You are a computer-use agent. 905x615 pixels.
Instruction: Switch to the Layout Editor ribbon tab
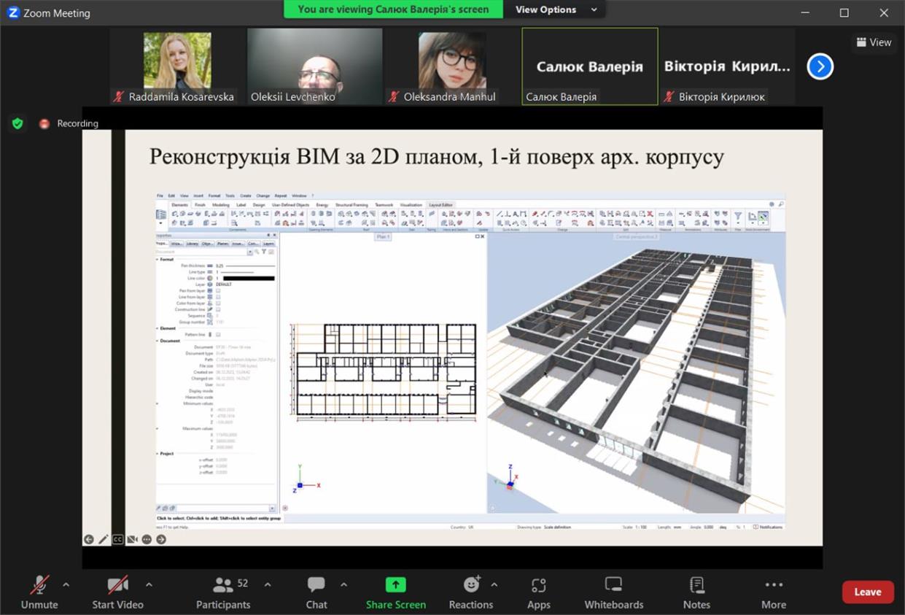[441, 205]
